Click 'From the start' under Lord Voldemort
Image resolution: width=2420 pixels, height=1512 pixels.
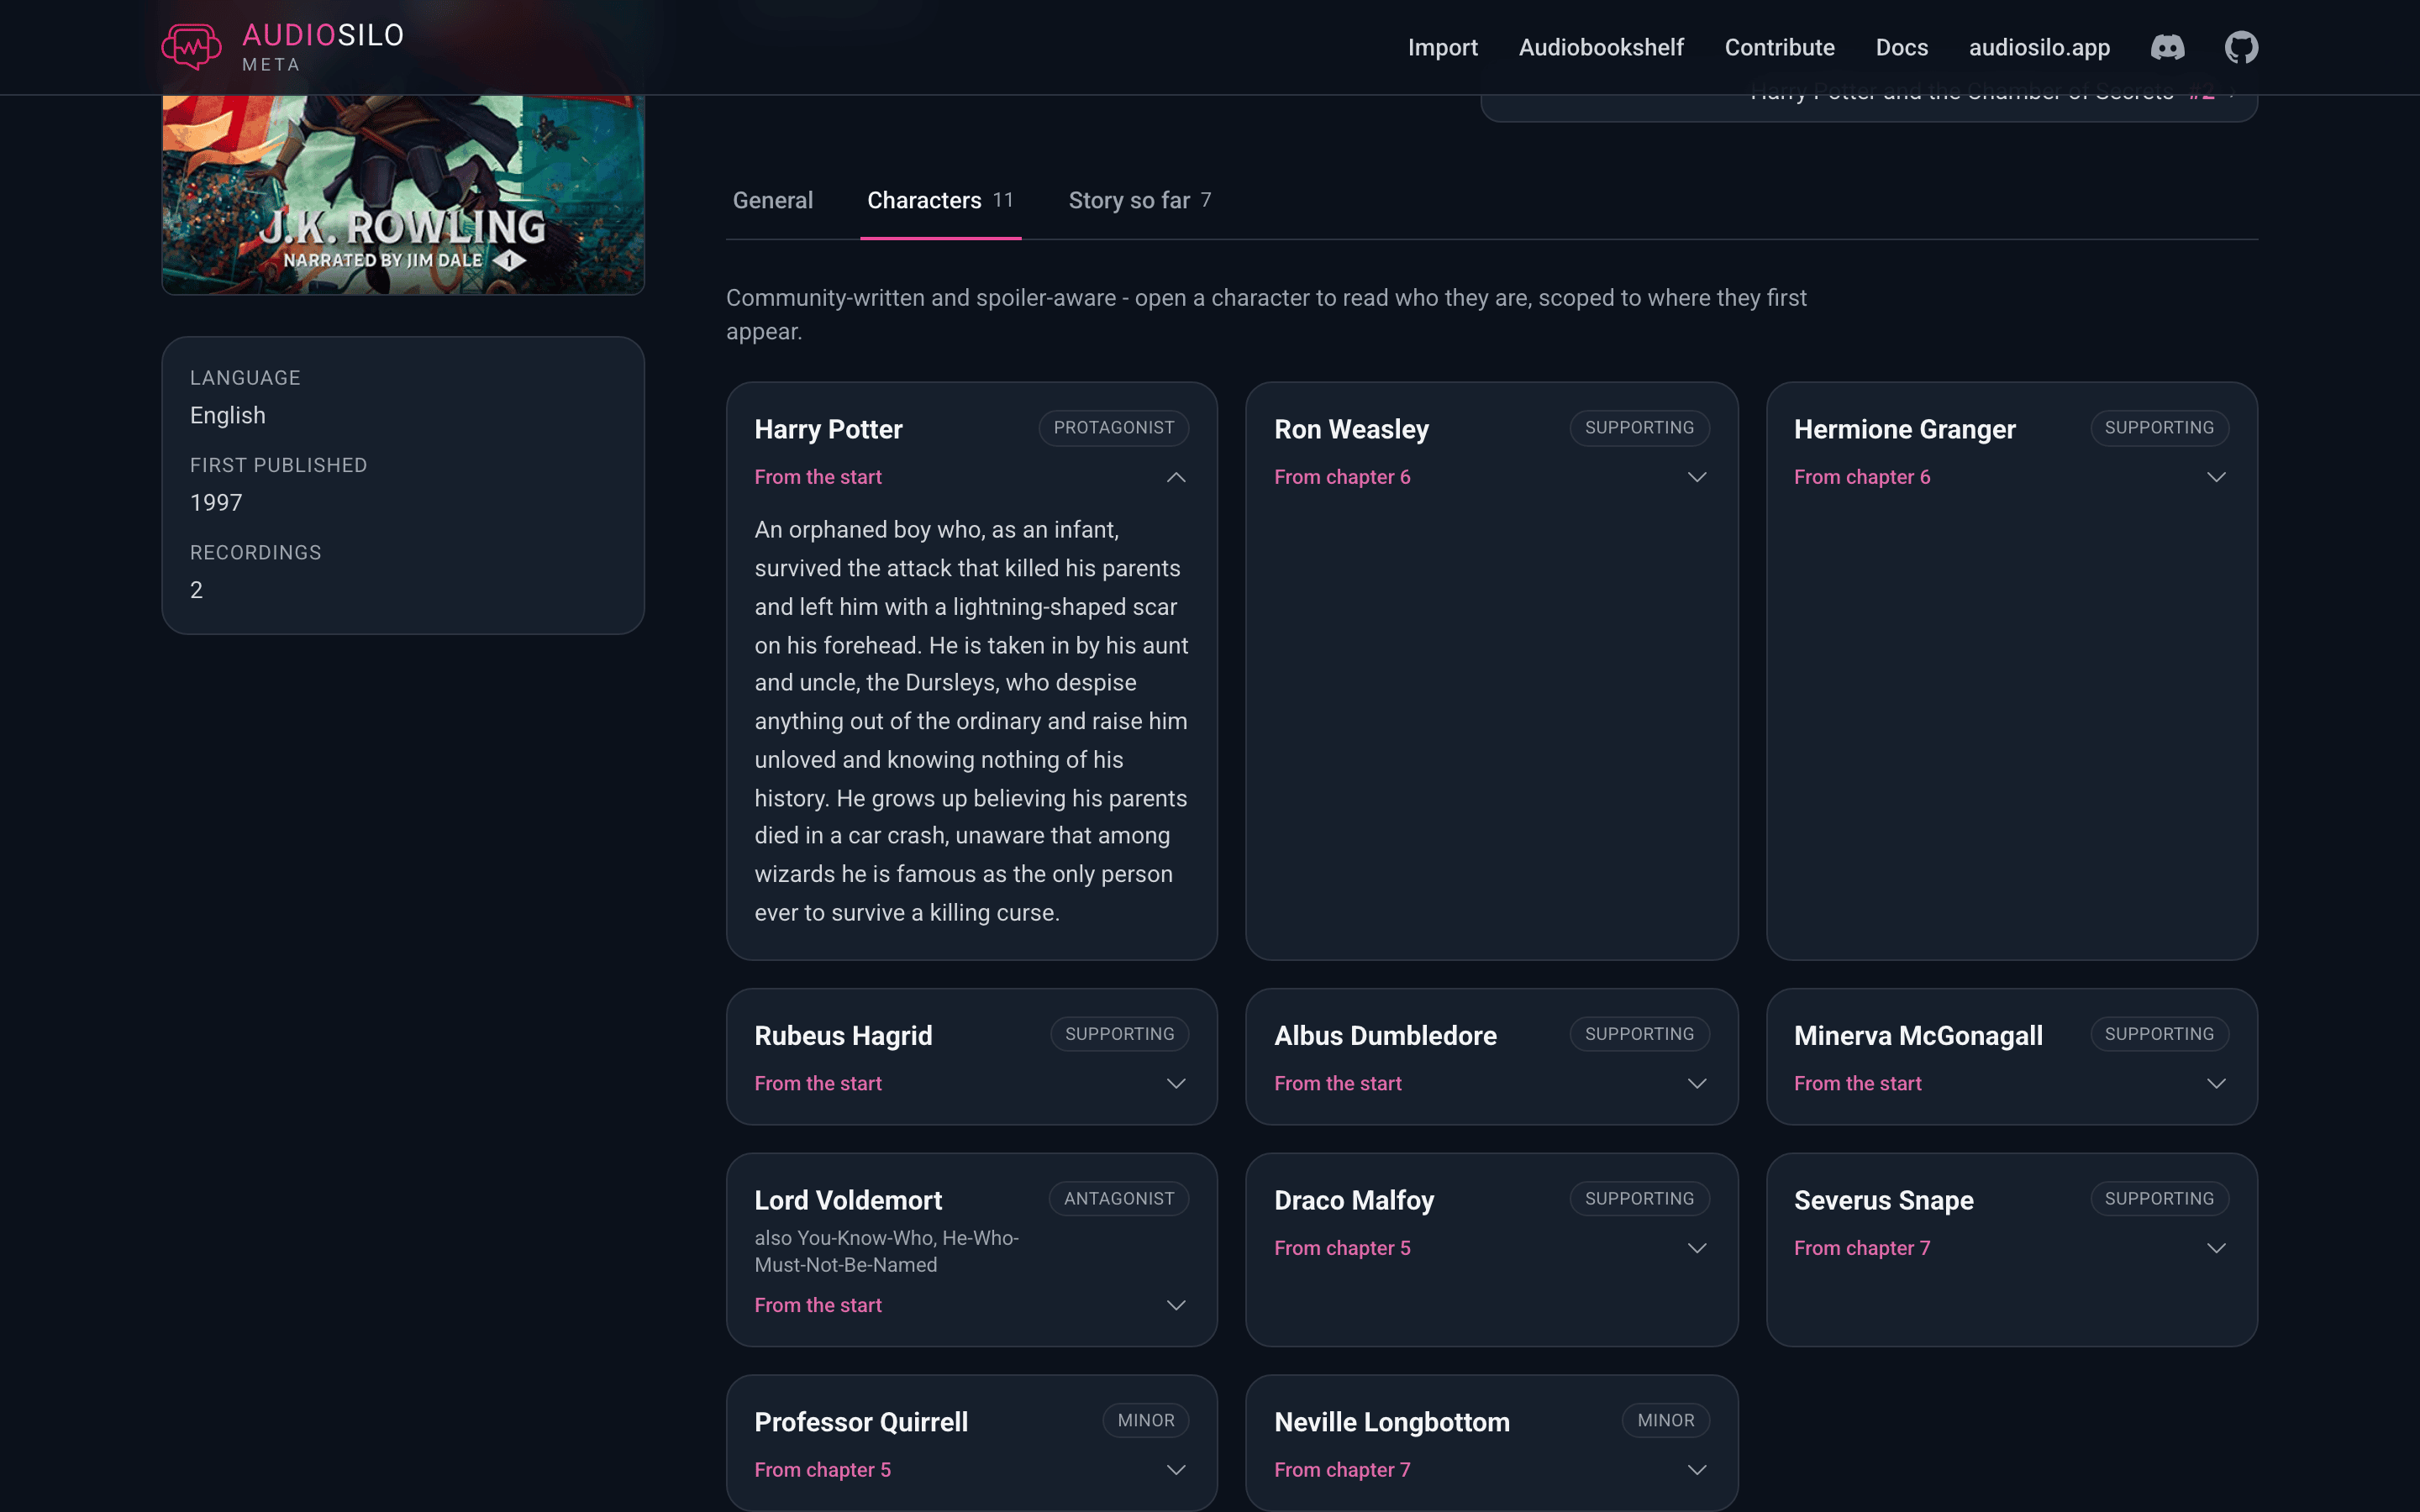click(x=817, y=1305)
